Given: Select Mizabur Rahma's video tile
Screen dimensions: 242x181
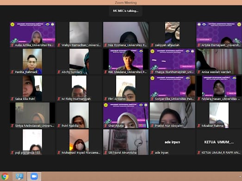Looking at the screenshot, I should coord(219,115).
